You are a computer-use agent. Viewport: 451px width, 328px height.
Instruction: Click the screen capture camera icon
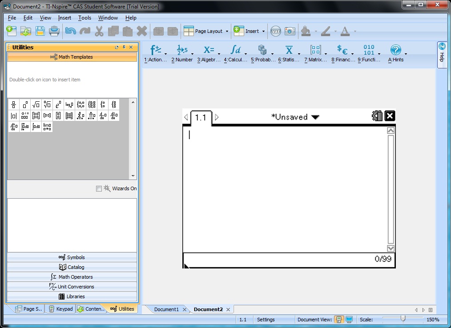click(x=290, y=31)
